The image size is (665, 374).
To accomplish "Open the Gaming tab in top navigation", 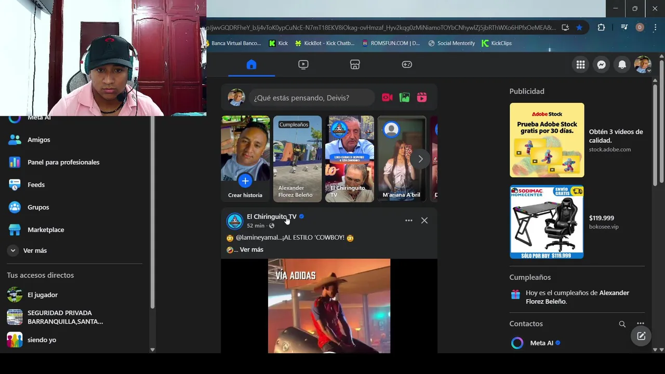I will [407, 64].
